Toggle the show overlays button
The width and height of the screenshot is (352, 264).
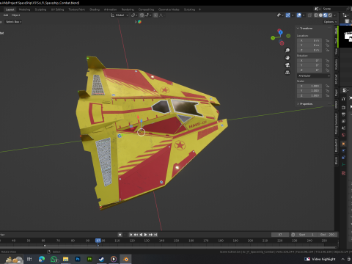pyautogui.click(x=299, y=15)
